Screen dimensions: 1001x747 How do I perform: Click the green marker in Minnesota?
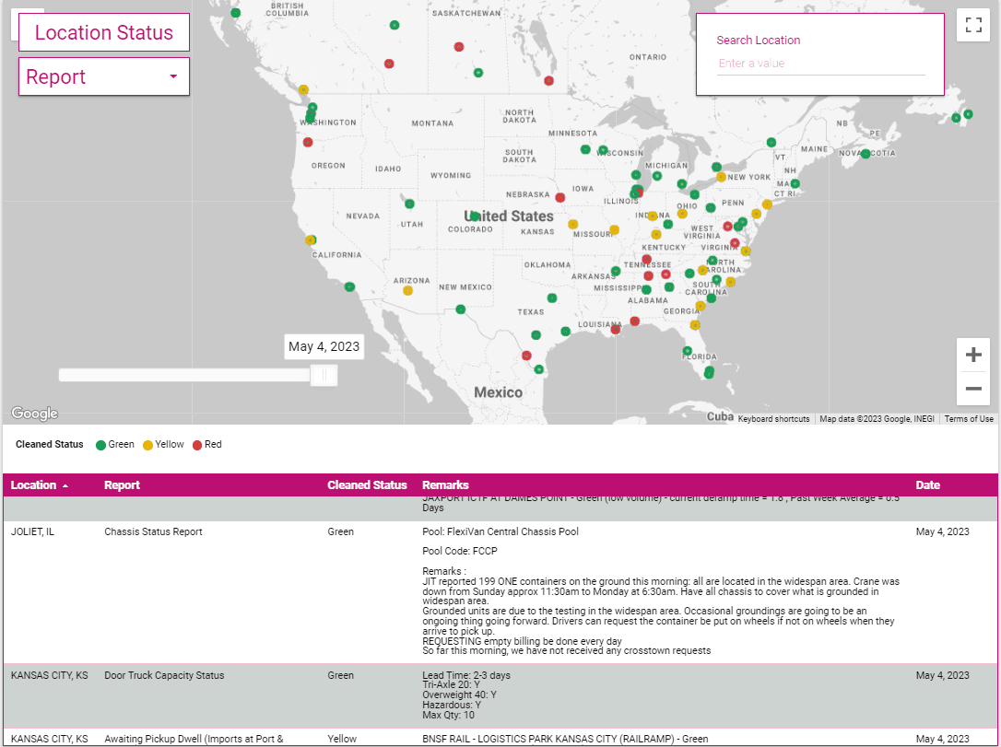585,149
